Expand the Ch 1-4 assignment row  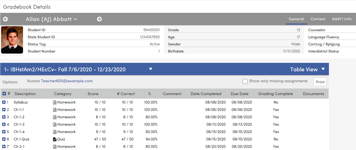click(4, 132)
